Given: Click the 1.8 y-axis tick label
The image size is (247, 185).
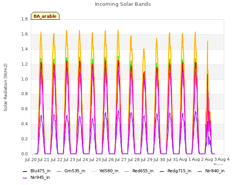Looking at the screenshot, I should point(24,19).
